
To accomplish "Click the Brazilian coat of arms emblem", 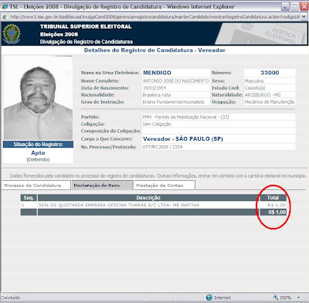I will 12,34.
